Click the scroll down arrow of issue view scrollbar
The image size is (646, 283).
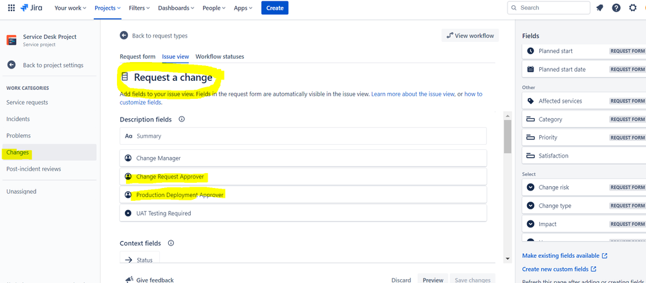[x=508, y=258]
